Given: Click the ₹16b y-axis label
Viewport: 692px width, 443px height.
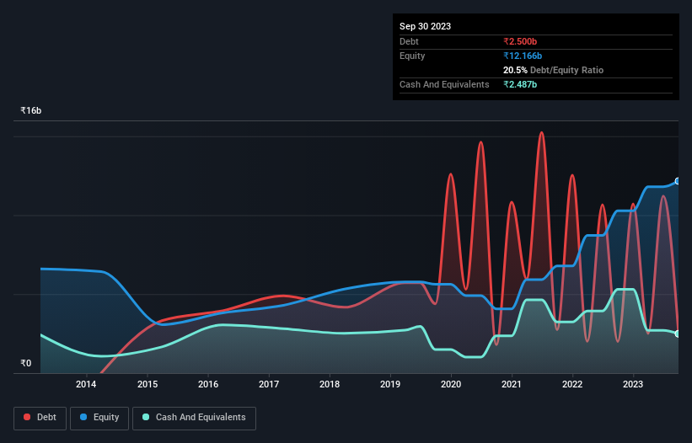Looking at the screenshot, I should (31, 110).
